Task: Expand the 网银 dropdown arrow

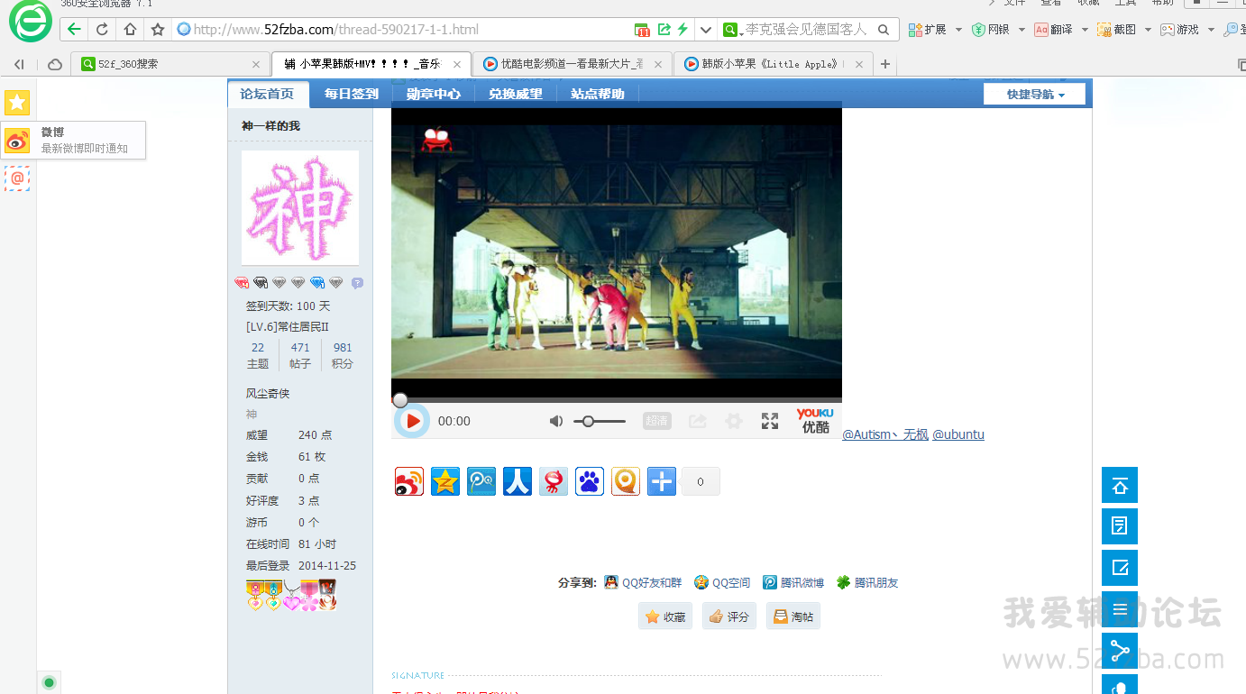Action: (x=1022, y=30)
